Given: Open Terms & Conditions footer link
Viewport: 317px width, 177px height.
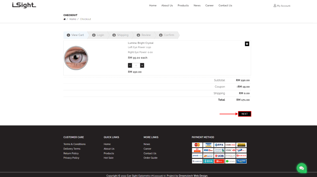Looking at the screenshot, I should point(74,144).
